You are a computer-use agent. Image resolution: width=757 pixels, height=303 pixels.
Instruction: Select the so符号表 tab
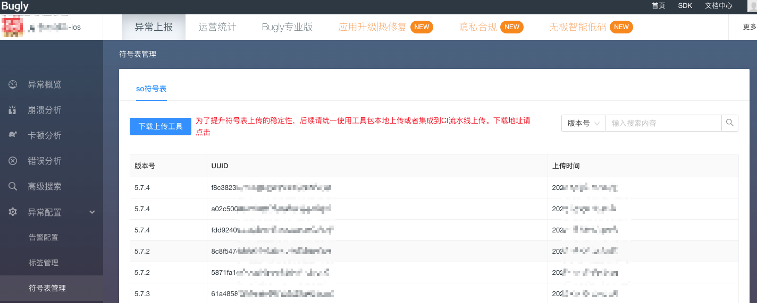[x=152, y=89]
